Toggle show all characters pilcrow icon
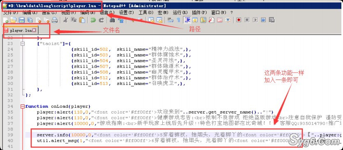The image size is (343, 150). coord(179,20)
